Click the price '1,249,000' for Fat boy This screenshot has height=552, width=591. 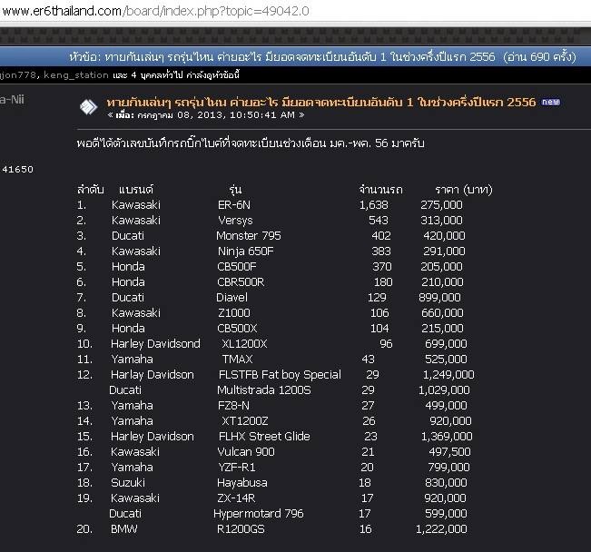(x=448, y=375)
